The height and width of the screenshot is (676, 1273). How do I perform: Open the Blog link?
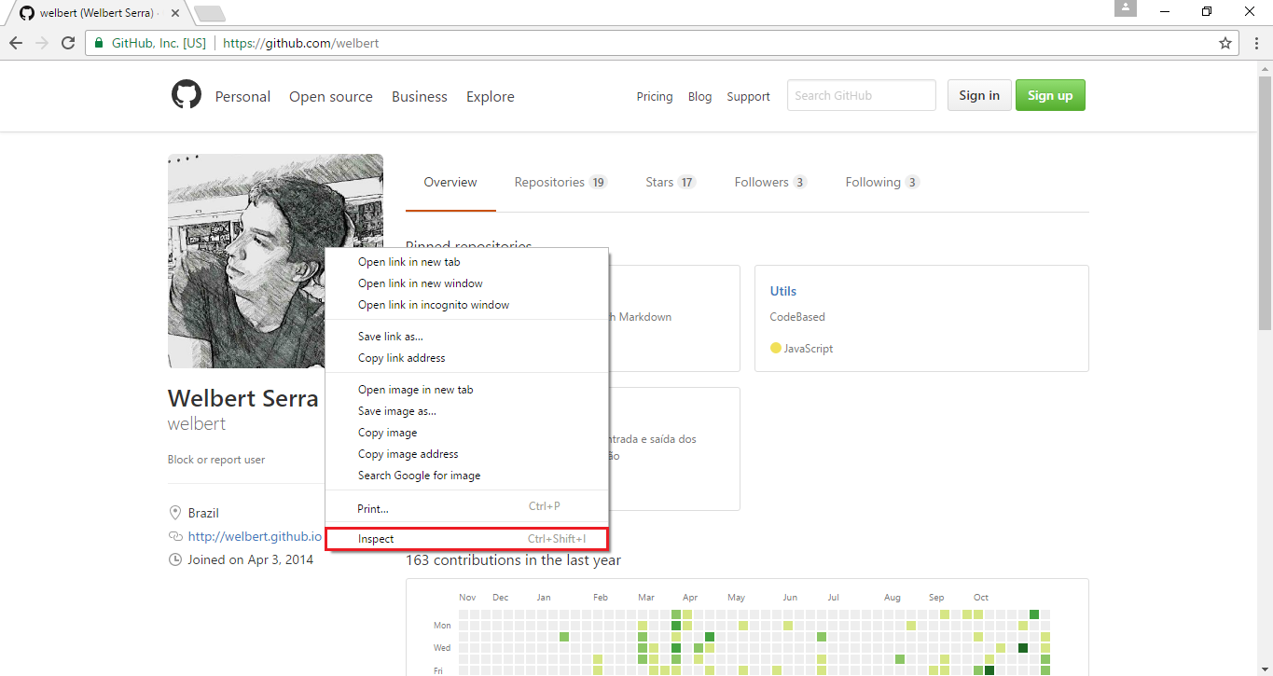(x=699, y=97)
